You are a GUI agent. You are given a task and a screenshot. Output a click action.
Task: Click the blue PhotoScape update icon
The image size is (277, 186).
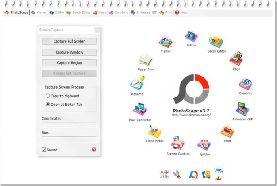pyautogui.click(x=193, y=174)
